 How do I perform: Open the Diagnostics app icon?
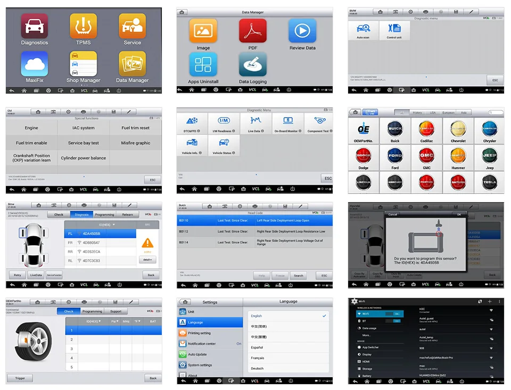tap(35, 27)
